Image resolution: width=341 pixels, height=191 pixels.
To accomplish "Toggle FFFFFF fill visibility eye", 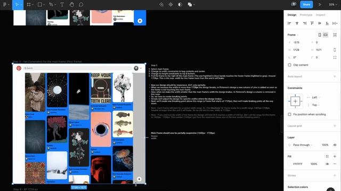I will coord(327,164).
